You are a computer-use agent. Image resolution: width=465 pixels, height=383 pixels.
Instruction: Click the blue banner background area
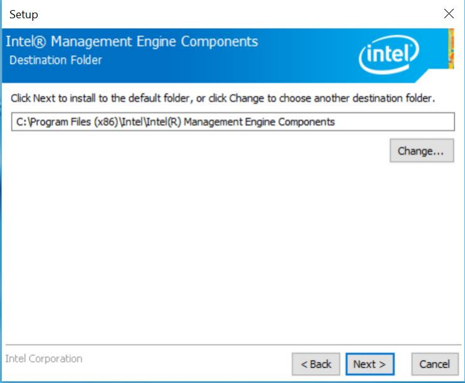click(301, 63)
